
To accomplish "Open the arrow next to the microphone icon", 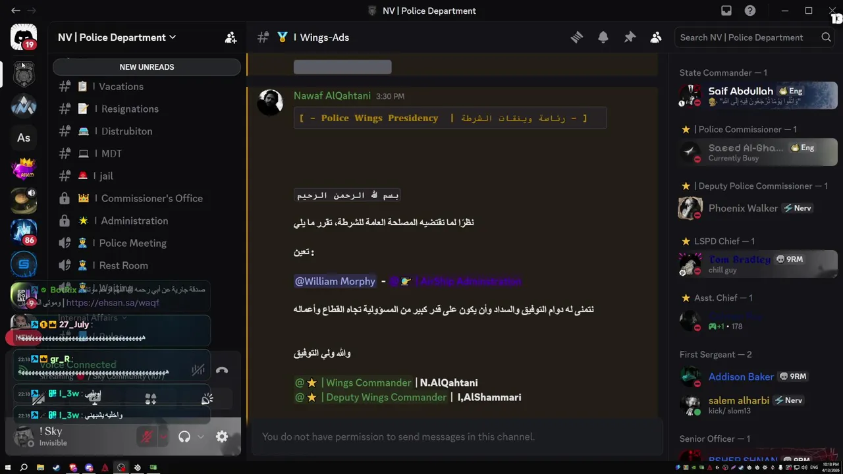I will tap(163, 436).
